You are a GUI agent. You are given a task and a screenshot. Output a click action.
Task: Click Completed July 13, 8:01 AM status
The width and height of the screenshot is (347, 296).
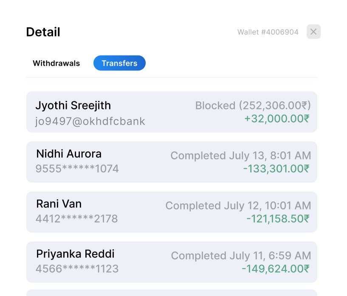pos(240,156)
